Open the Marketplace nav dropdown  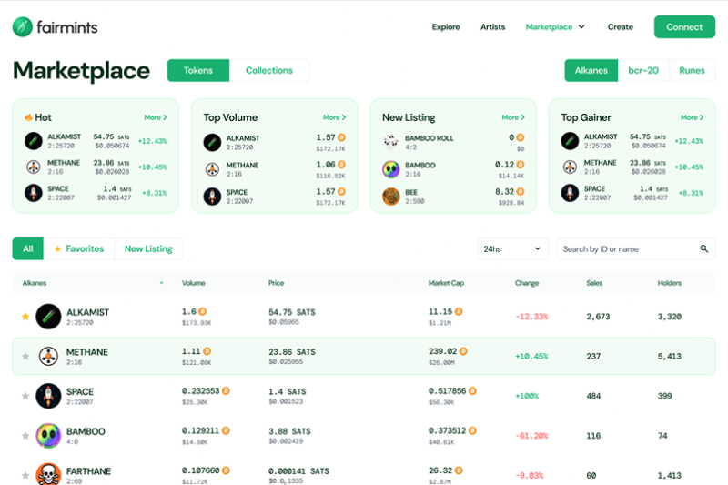point(555,27)
